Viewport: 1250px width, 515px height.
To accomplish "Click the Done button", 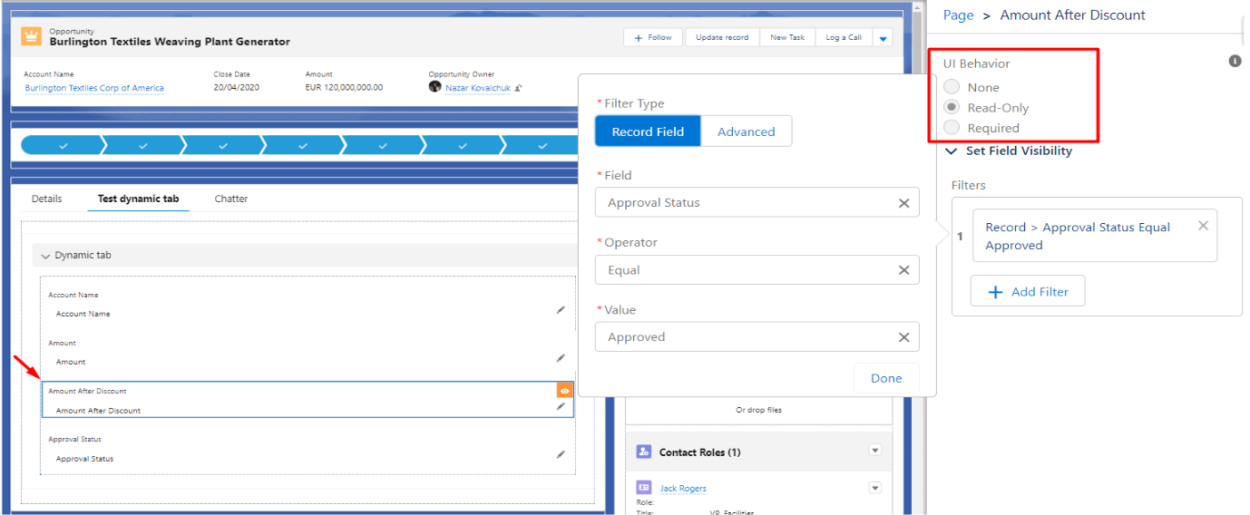I will 885,378.
